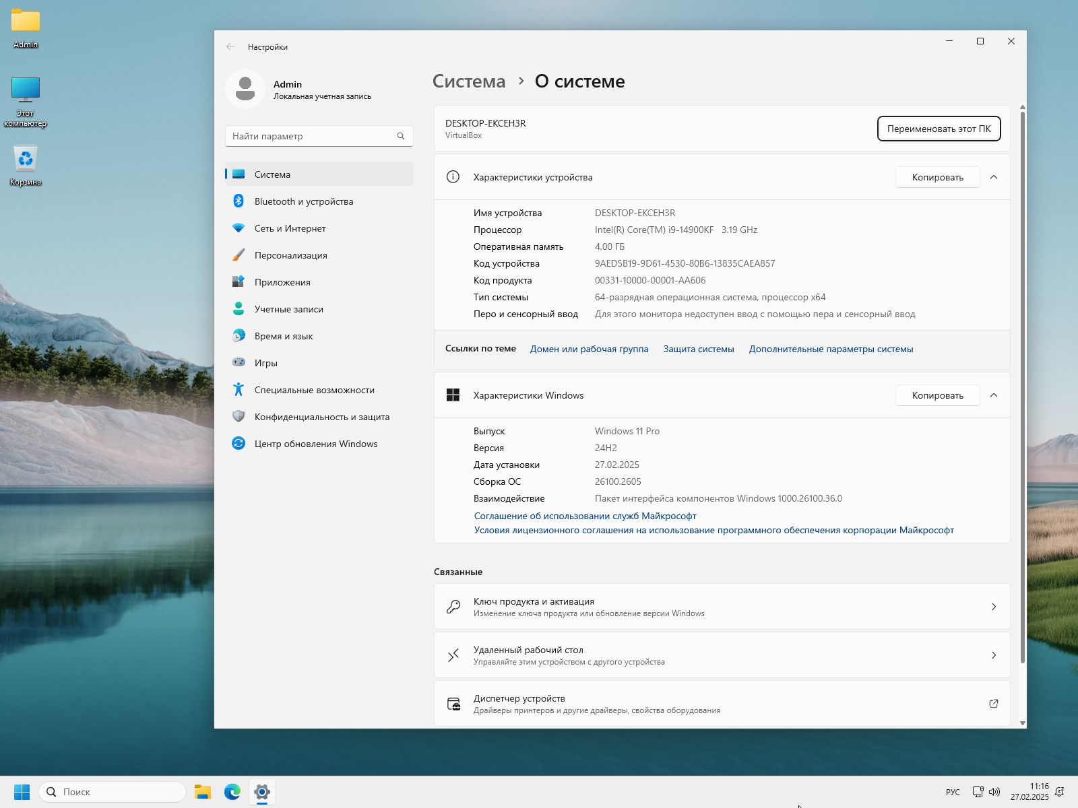Click scroll-down arrow of the settings page
Viewport: 1078px width, 808px height.
coord(1022,723)
